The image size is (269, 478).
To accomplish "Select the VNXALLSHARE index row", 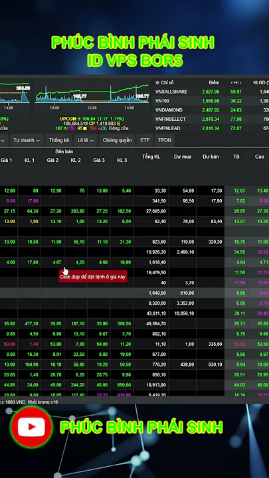I will click(x=211, y=92).
